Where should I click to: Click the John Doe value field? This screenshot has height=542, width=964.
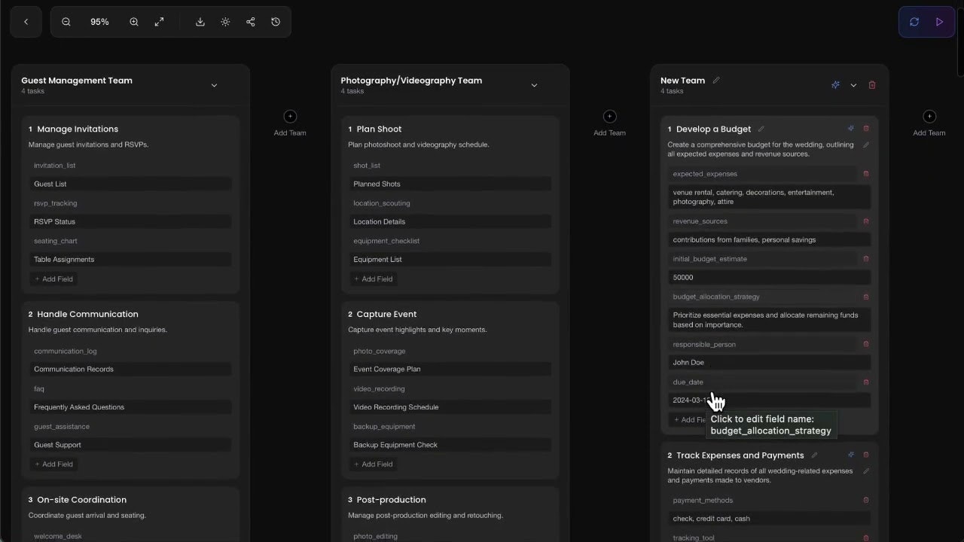(x=770, y=362)
